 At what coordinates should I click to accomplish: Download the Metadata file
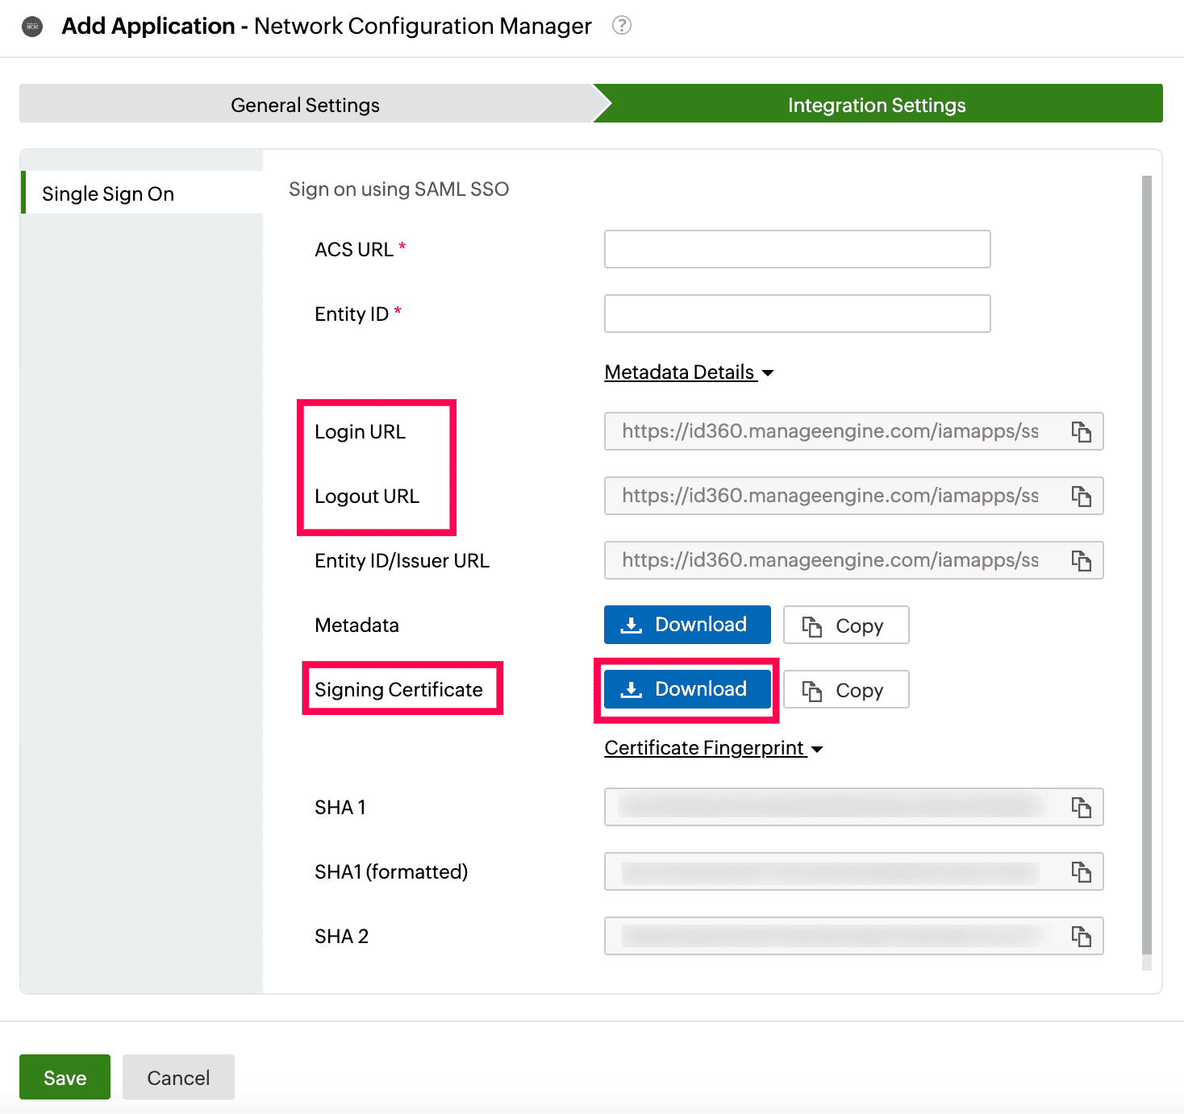coord(687,625)
